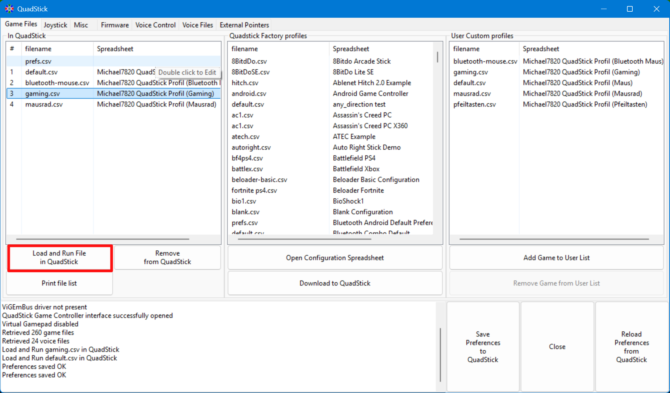This screenshot has height=393, width=670.
Task: Select mausrad.csv row in In QuadStick list
Action: 44,104
